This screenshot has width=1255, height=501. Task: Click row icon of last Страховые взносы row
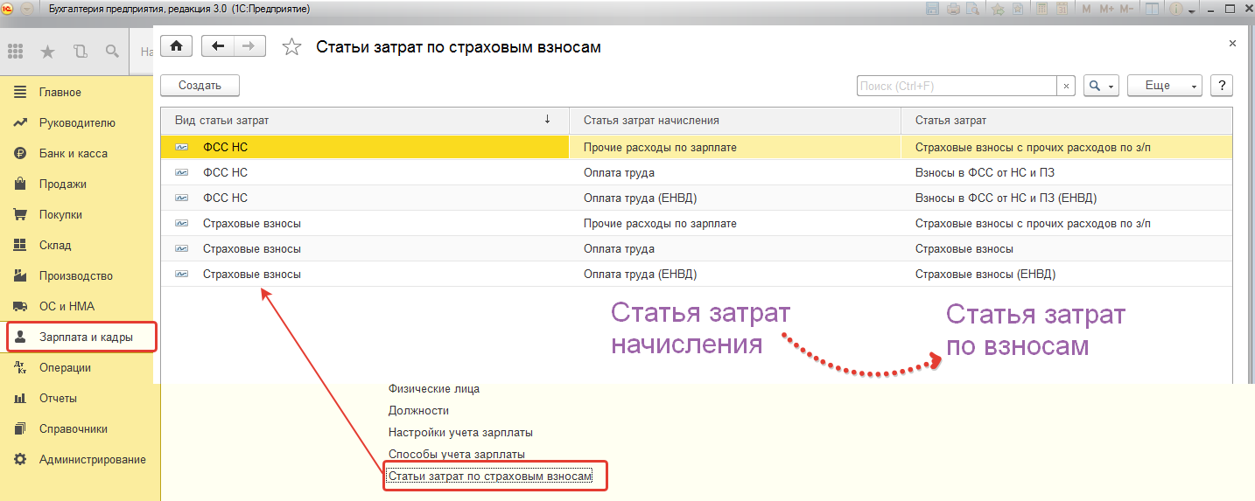click(x=182, y=274)
